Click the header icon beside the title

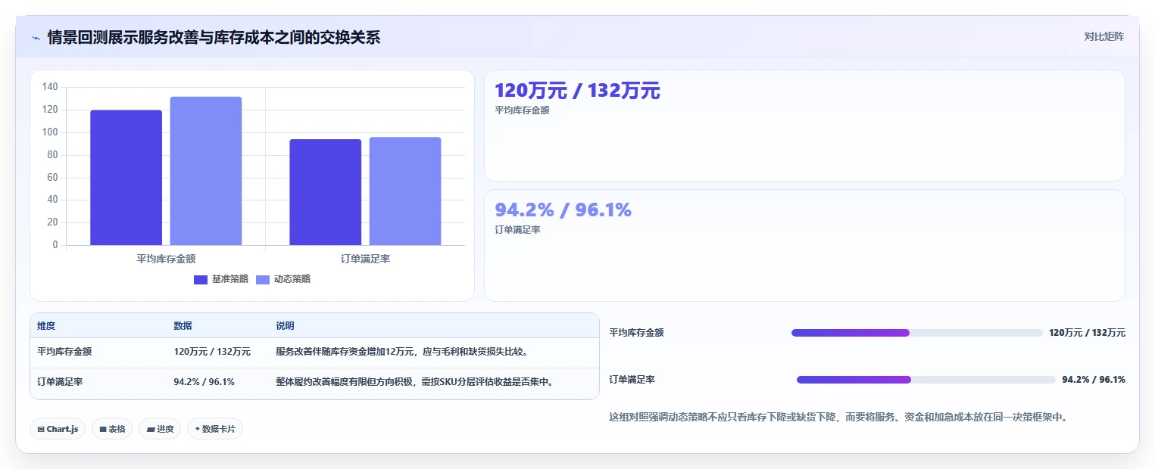[36, 37]
